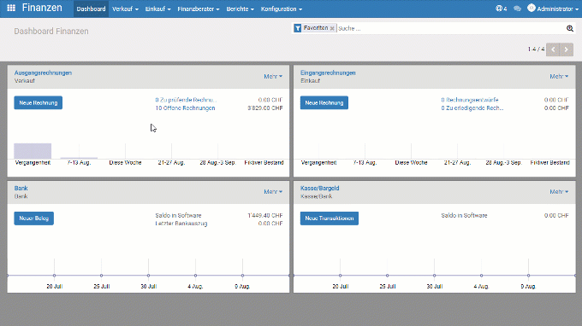
Task: Click the 7-13 Aug. bar in Ausgangsrechnungen chart
Action: 79,158
